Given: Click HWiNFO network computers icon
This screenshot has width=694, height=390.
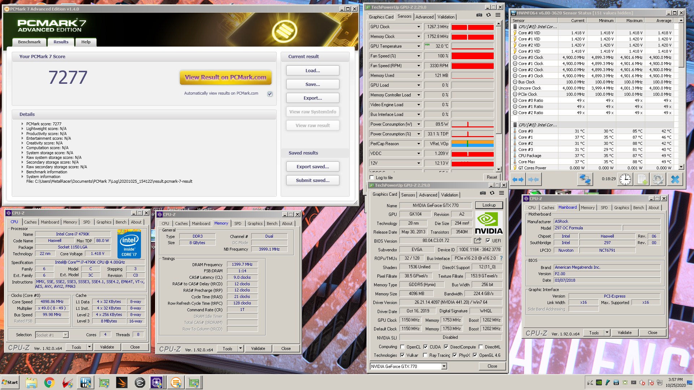Looking at the screenshot, I should point(585,179).
